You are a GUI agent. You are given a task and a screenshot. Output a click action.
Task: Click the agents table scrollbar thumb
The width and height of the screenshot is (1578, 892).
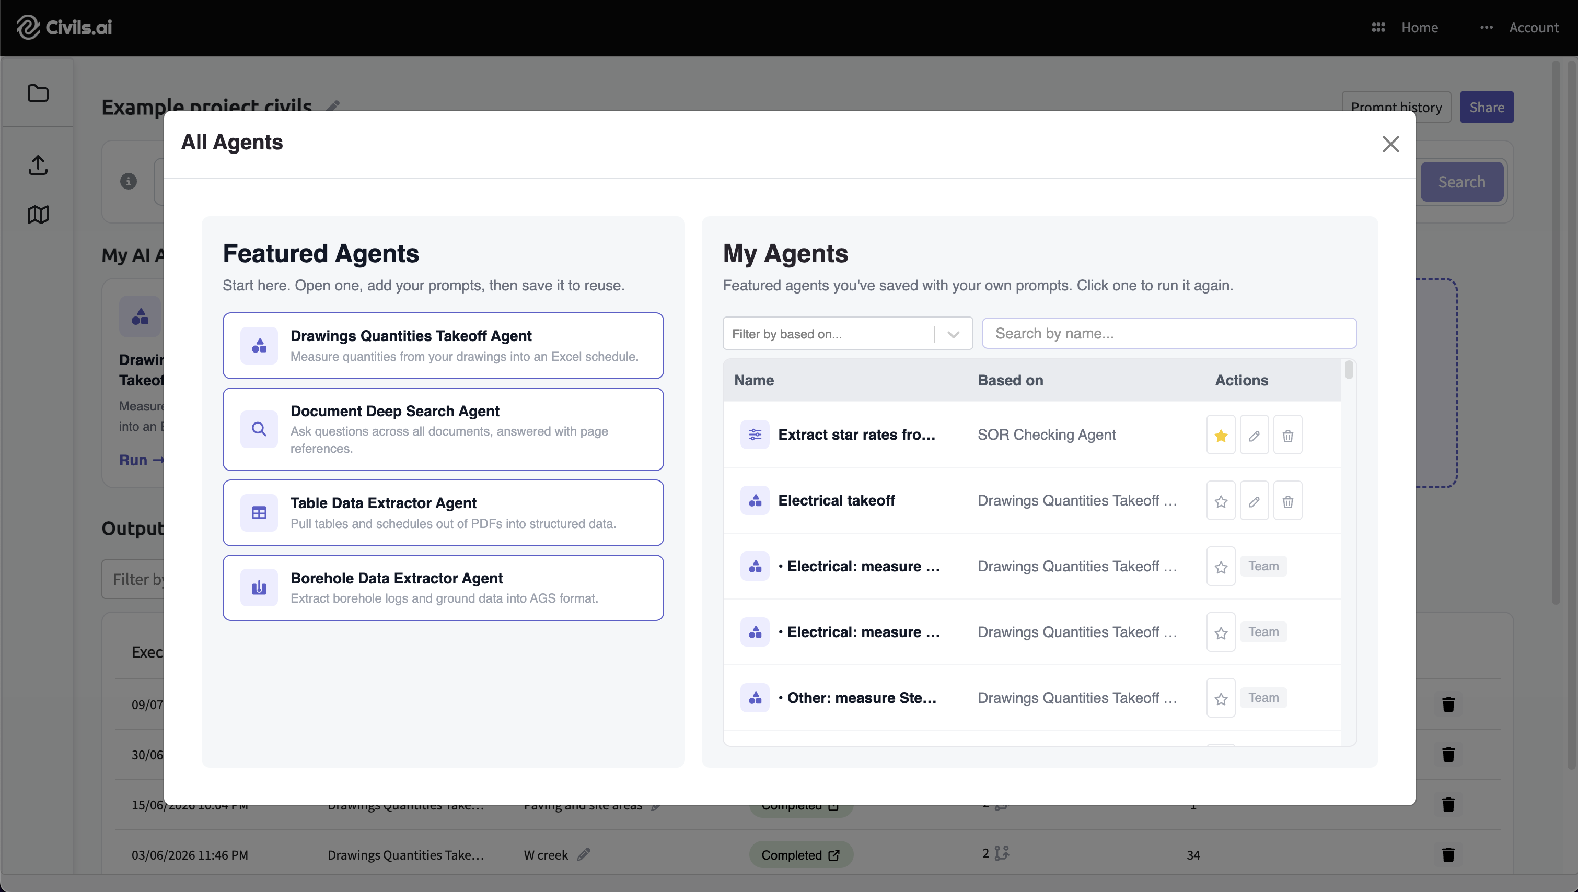pyautogui.click(x=1348, y=370)
